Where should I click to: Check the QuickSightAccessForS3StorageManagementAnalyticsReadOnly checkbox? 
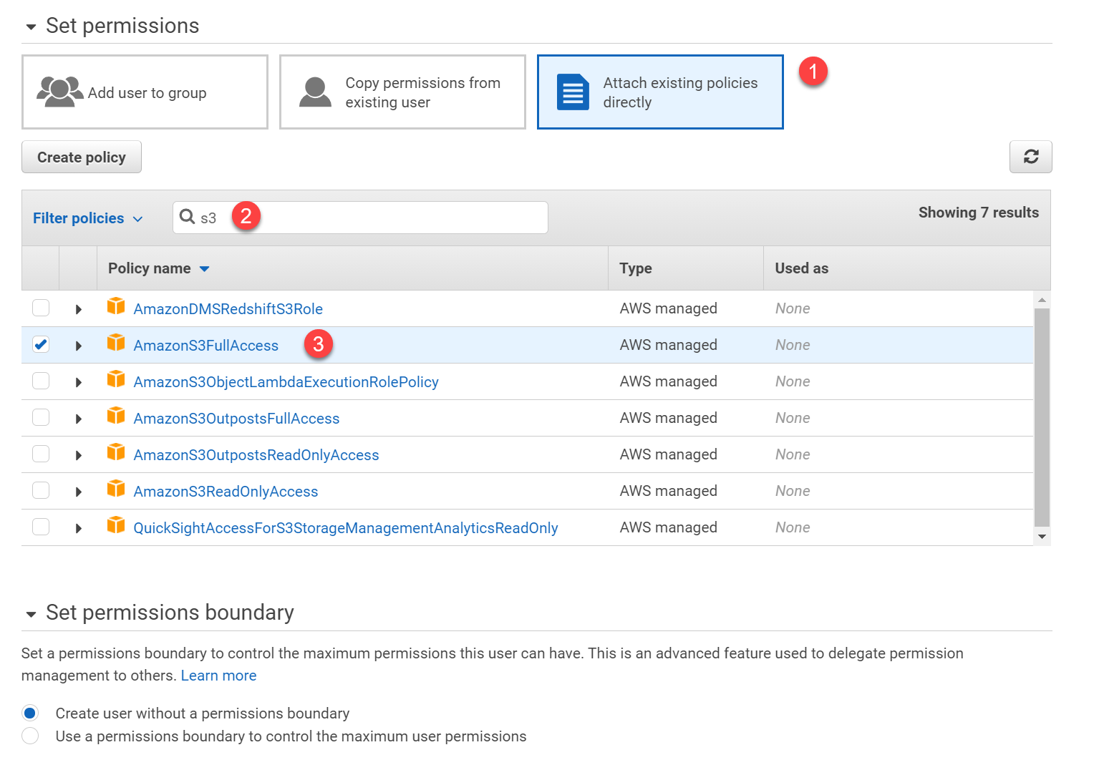(x=41, y=527)
